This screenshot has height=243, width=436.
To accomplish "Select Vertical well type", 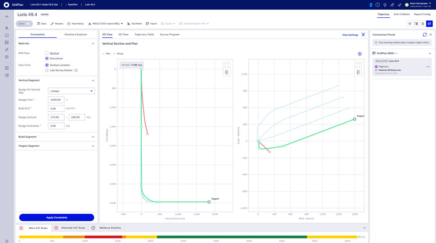I will click(47, 53).
